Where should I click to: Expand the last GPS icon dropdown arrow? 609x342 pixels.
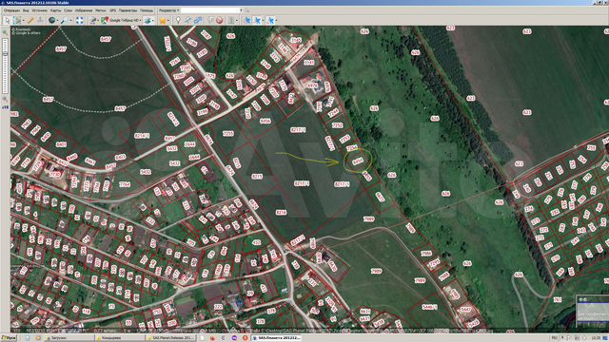(276, 20)
